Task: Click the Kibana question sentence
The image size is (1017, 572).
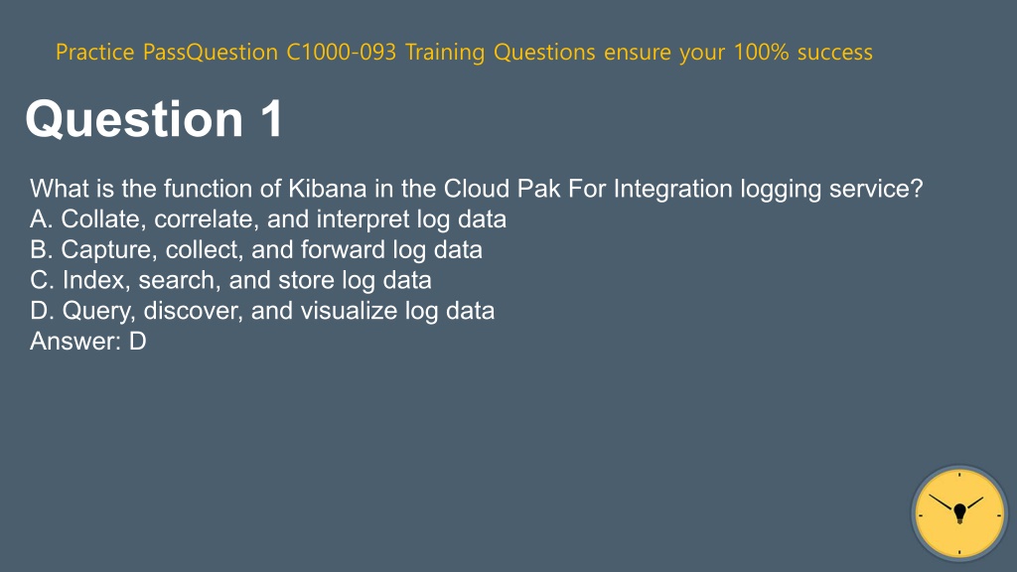Action: coord(476,189)
